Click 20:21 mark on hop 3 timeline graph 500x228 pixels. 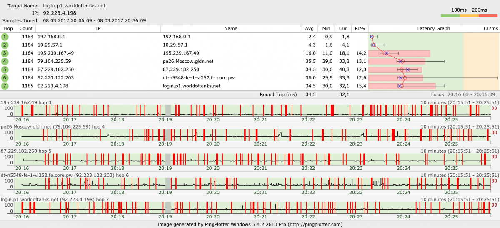coord(260,119)
